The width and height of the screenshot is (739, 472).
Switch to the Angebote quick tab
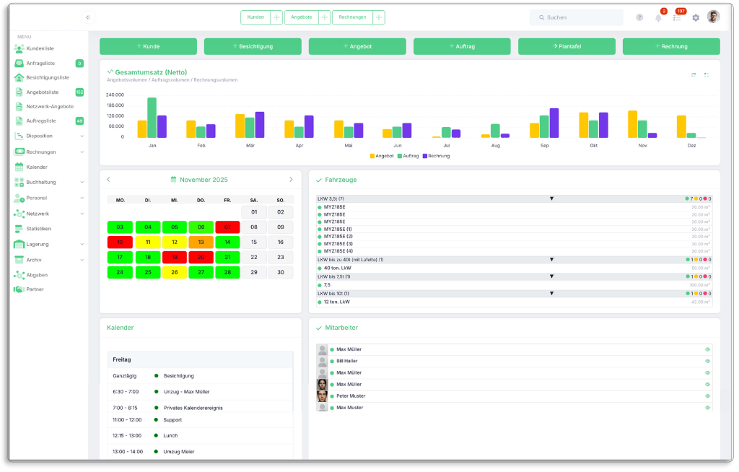coord(303,17)
